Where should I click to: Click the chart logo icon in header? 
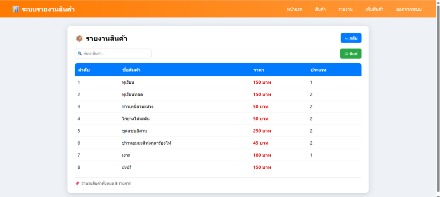pos(16,9)
